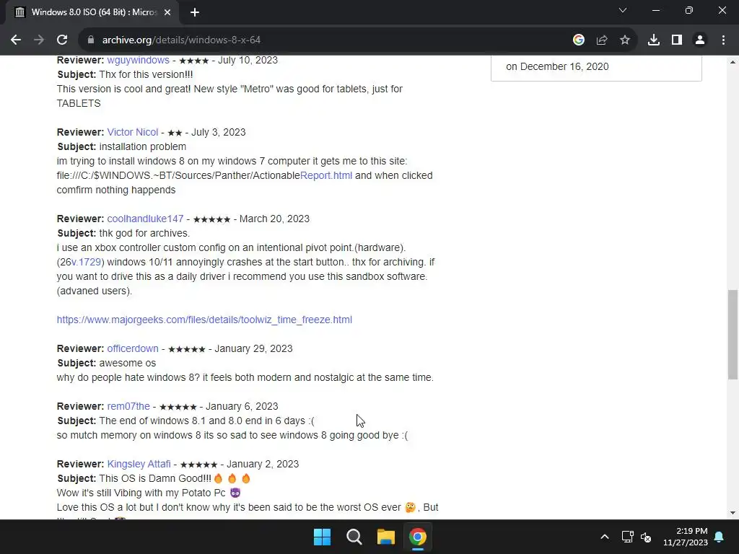Click 'awesome os' subject text

(x=127, y=364)
